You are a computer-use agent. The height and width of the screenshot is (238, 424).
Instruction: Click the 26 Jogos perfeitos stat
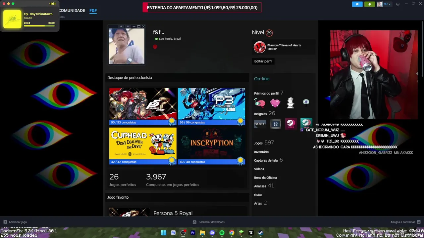tap(123, 180)
